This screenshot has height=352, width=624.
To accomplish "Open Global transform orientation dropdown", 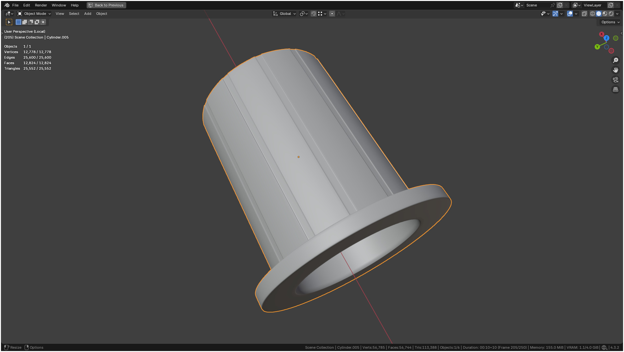I will (x=285, y=14).
